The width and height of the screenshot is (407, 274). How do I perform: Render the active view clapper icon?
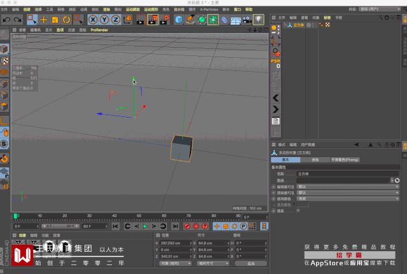pyautogui.click(x=141, y=20)
